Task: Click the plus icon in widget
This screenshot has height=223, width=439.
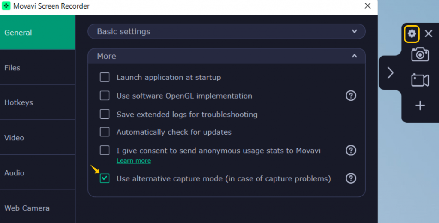Action: point(420,105)
